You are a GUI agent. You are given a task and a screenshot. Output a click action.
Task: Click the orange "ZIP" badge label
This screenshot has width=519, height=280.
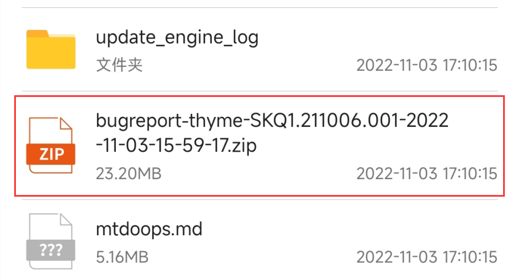51,154
